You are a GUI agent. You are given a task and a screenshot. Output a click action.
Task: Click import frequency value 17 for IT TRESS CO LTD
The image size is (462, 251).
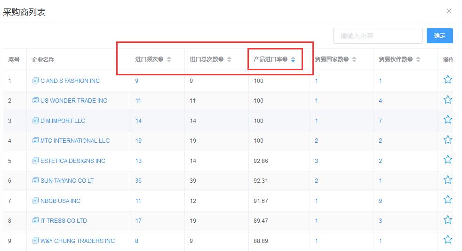[x=138, y=220]
